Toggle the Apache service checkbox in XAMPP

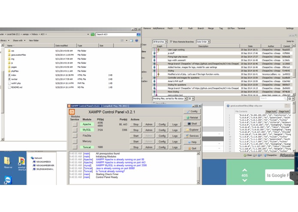coord(75,124)
